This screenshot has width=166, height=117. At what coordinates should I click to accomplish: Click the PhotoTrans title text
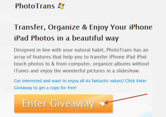coord(35,6)
